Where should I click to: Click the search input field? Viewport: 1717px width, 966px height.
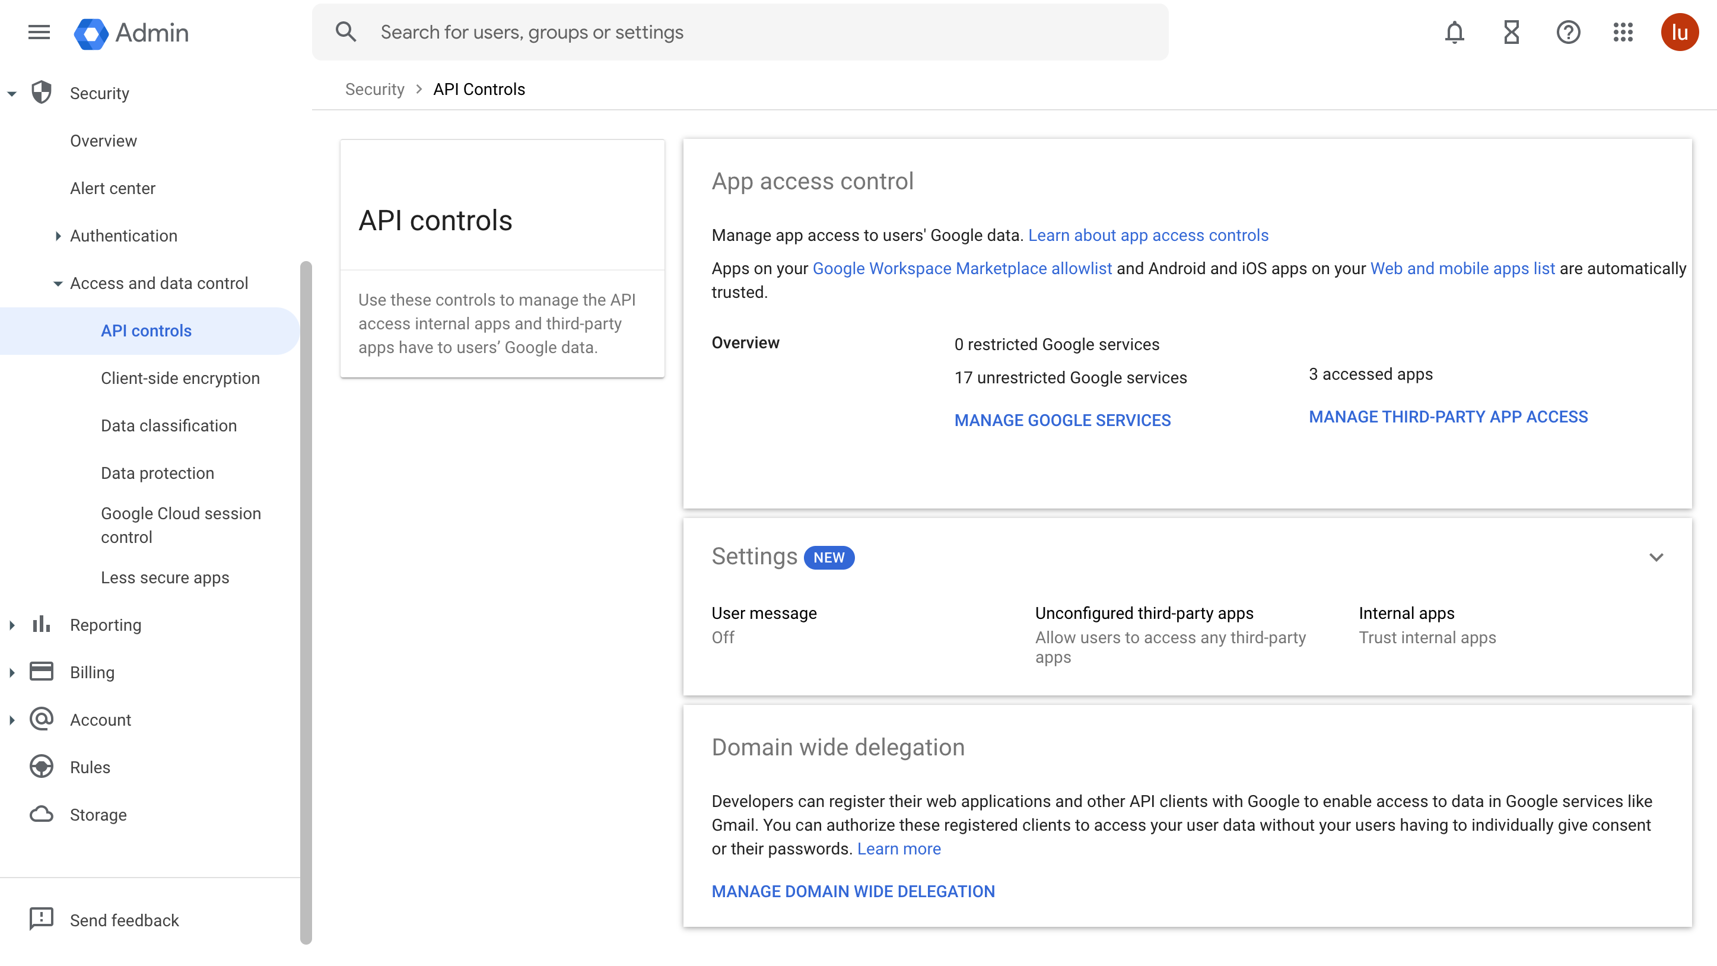tap(740, 32)
